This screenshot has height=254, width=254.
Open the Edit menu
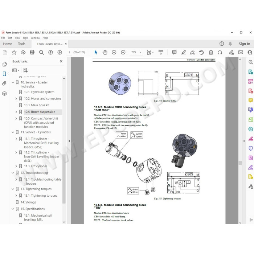10,38
